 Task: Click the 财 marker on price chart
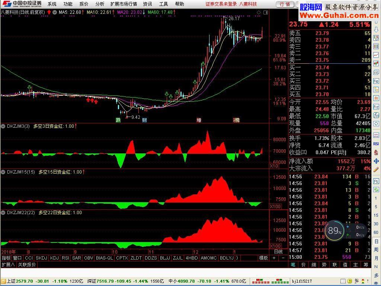tap(144, 120)
